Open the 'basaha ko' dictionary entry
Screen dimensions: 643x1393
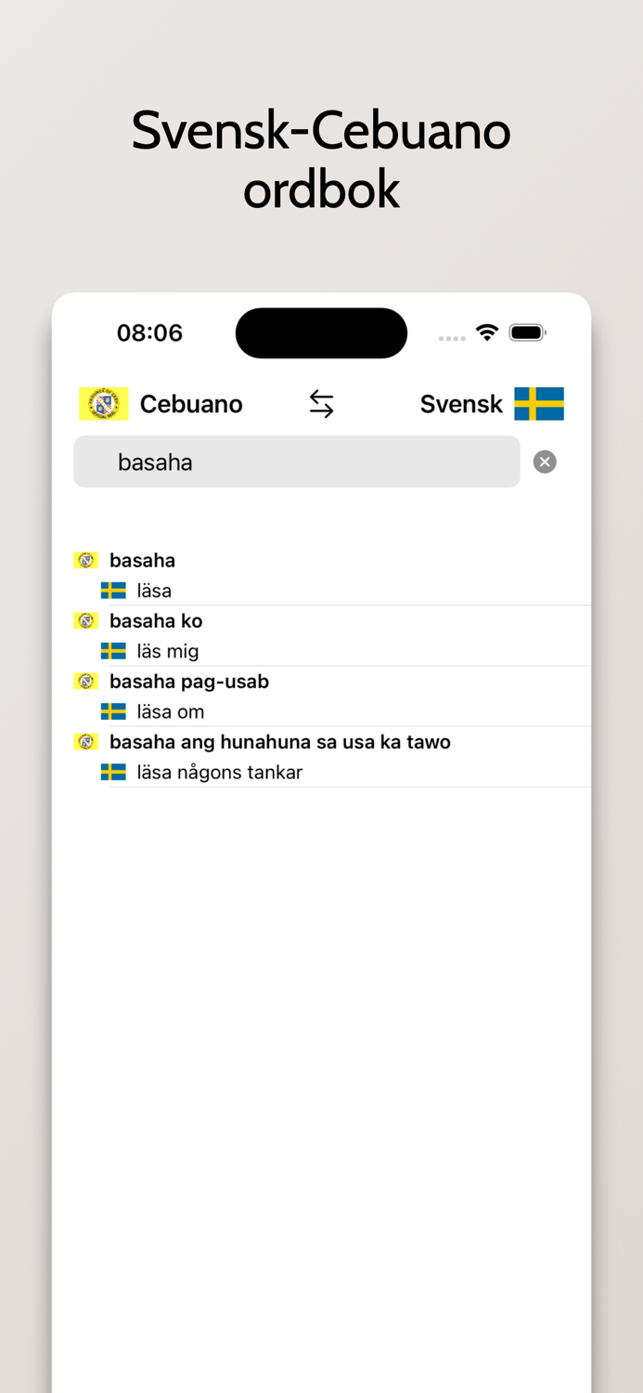156,620
